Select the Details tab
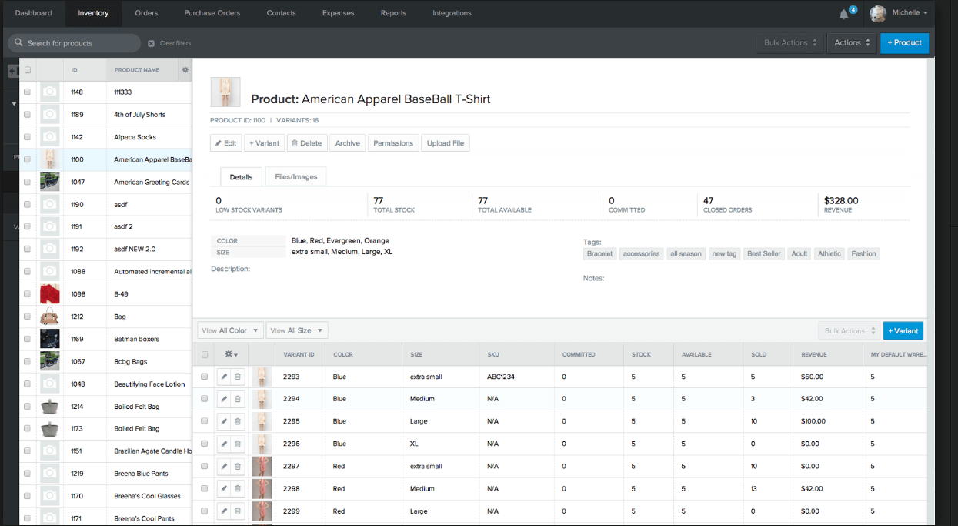Viewport: 958px width, 526px height. 241,176
